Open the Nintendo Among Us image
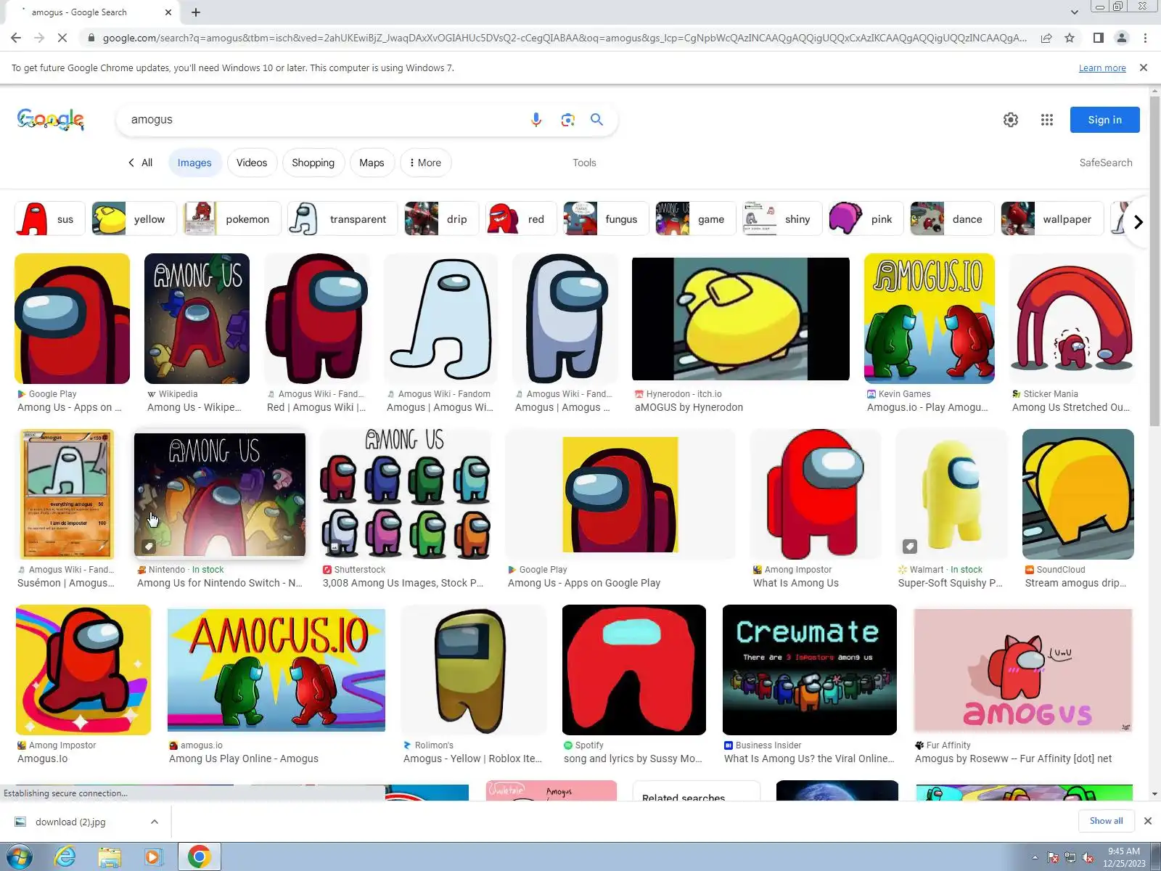 (x=220, y=494)
